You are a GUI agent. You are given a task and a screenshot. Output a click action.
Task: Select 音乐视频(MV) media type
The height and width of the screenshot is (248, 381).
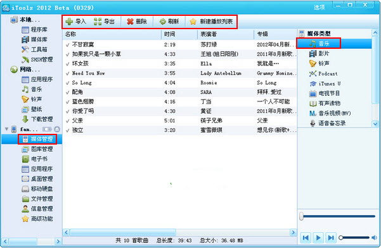pyautogui.click(x=330, y=114)
